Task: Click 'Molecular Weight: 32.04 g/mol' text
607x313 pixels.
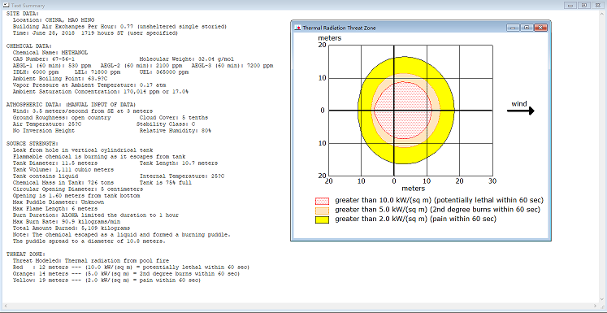Action: [x=187, y=59]
